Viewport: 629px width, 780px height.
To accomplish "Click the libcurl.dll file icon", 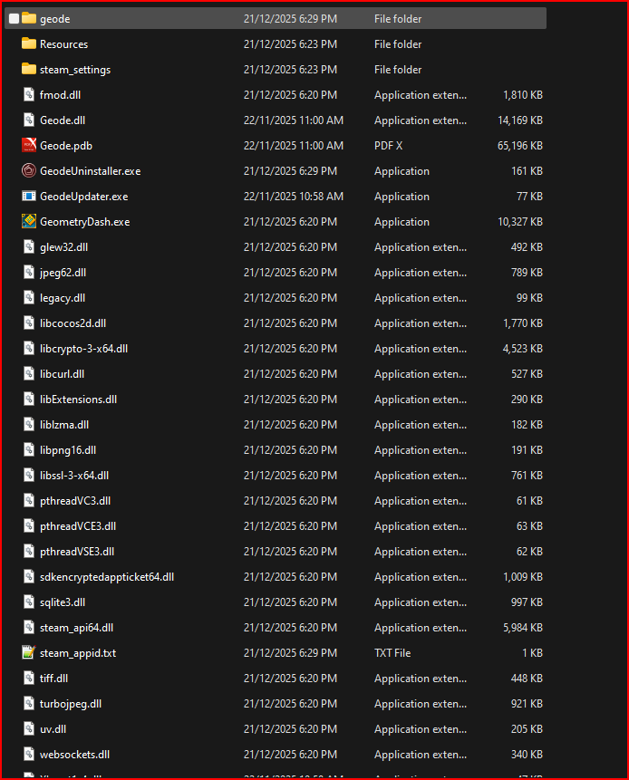I will point(29,373).
